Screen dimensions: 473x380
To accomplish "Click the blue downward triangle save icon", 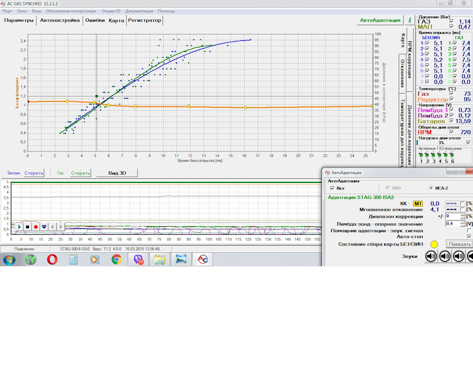I will [x=44, y=227].
